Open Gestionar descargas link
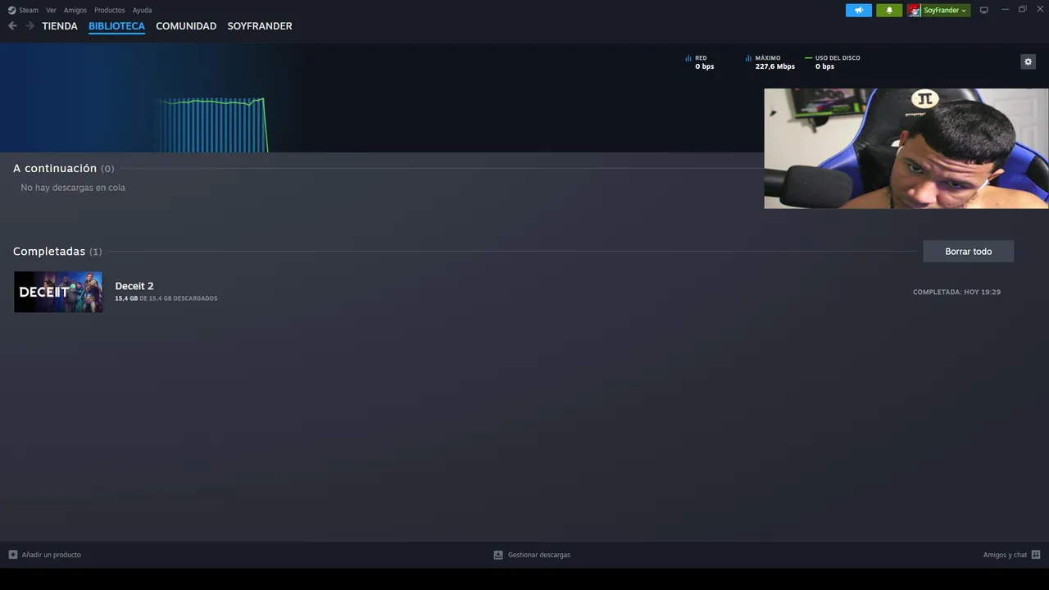 click(539, 555)
